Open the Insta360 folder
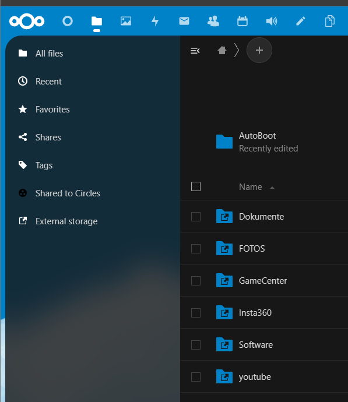348x402 pixels. click(x=255, y=313)
